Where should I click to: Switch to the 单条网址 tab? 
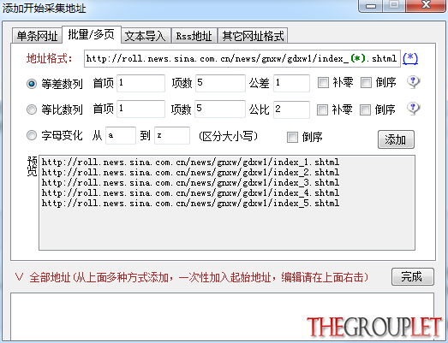37,36
